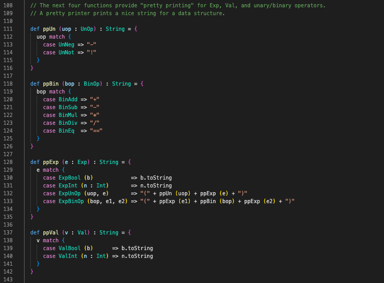Click the "+" string literal on line 120
This screenshot has height=283, width=384.
(95, 99)
